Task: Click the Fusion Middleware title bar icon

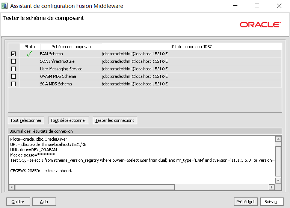Action: pos(5,6)
